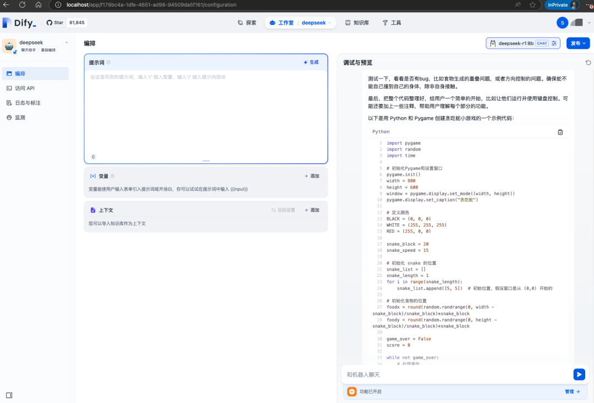The width and height of the screenshot is (594, 403).
Task: Click 生成 to auto-generate prompt
Action: click(x=311, y=63)
